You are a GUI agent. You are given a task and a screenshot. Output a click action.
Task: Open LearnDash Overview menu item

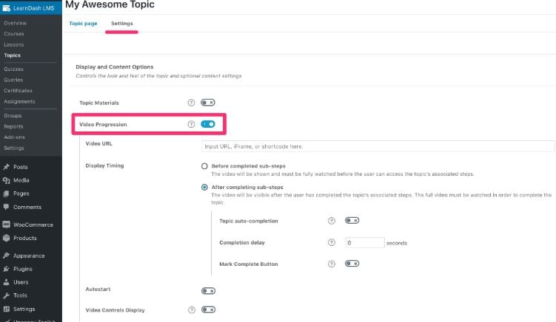[x=16, y=23]
